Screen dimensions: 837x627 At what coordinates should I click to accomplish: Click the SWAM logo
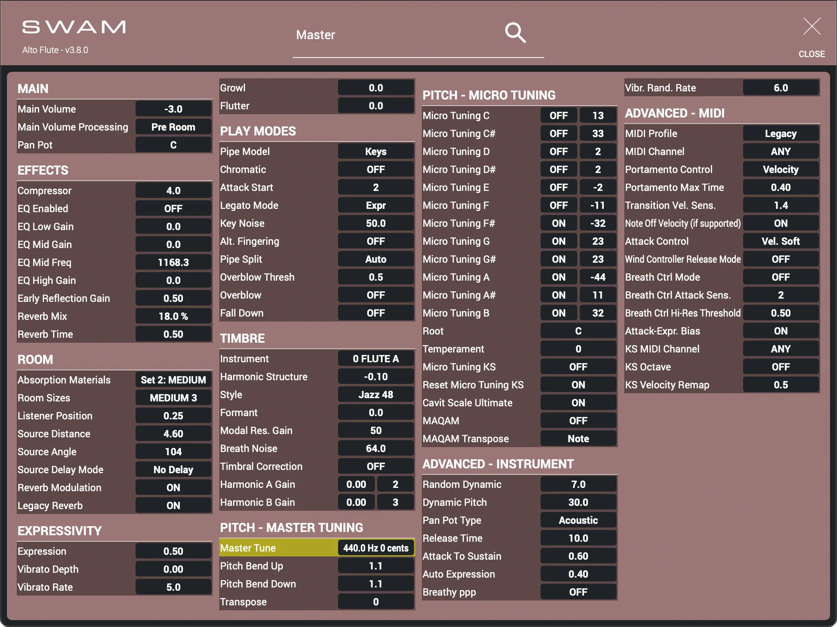(74, 27)
